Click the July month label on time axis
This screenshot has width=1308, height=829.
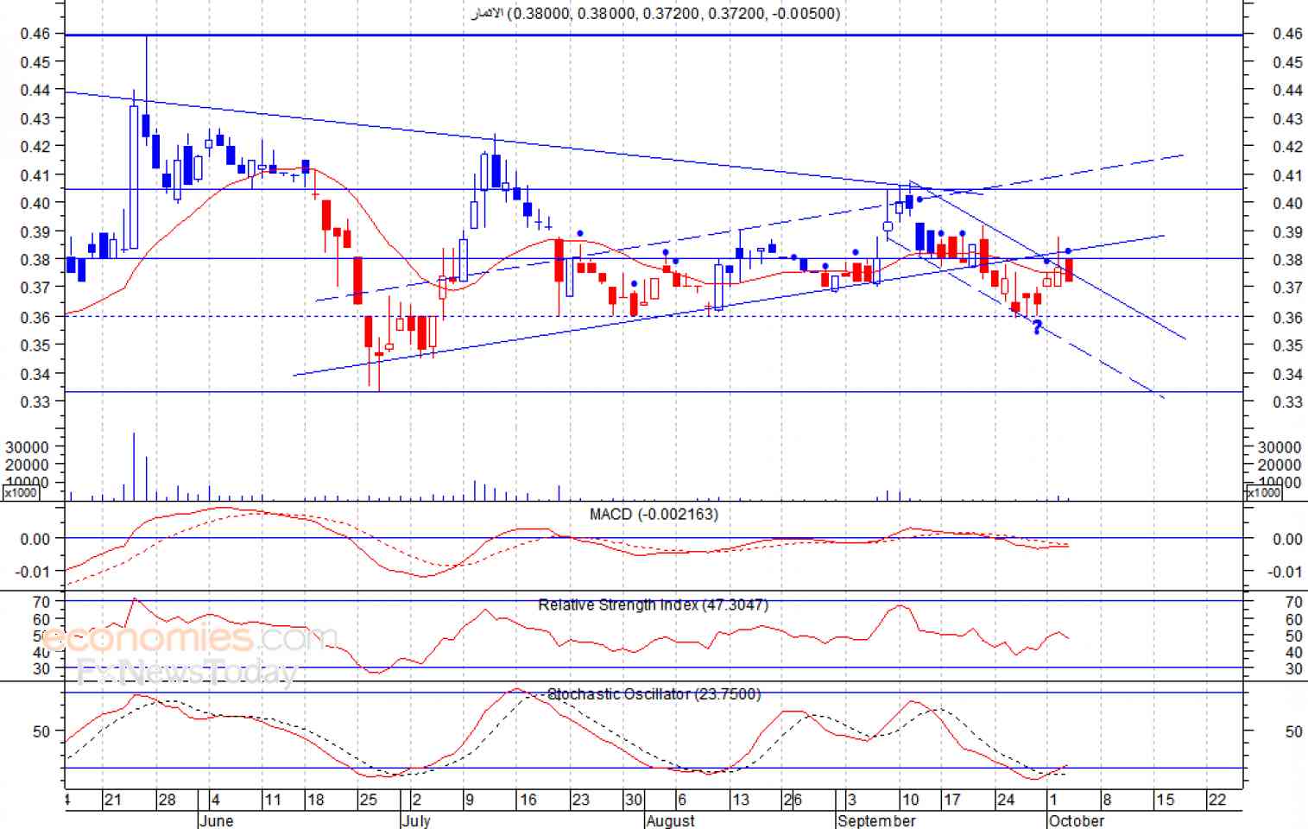click(x=416, y=820)
